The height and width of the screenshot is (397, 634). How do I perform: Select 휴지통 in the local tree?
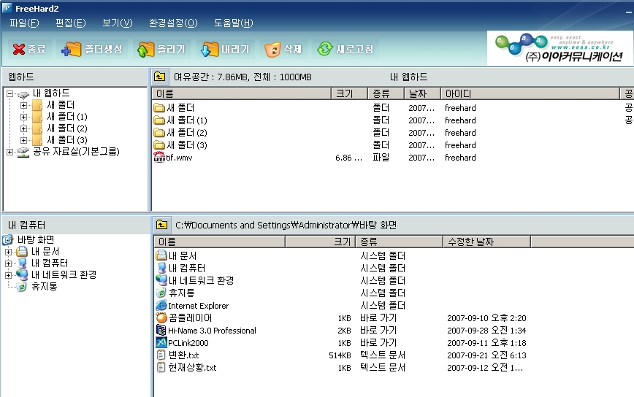[x=44, y=287]
